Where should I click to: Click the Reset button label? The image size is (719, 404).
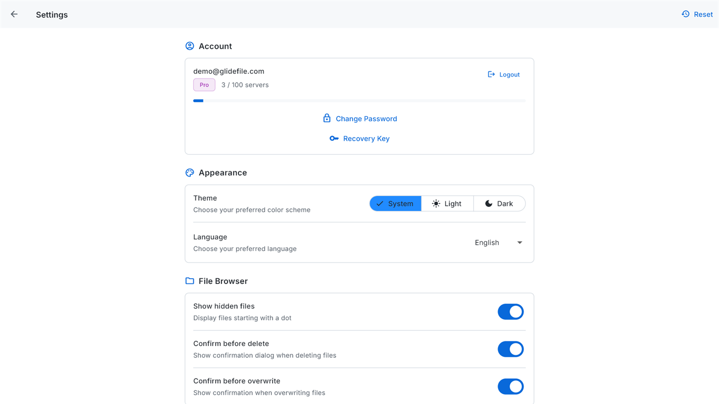coord(703,14)
